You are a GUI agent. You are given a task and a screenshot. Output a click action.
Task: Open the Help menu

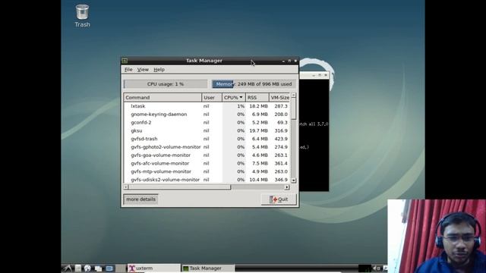click(159, 70)
